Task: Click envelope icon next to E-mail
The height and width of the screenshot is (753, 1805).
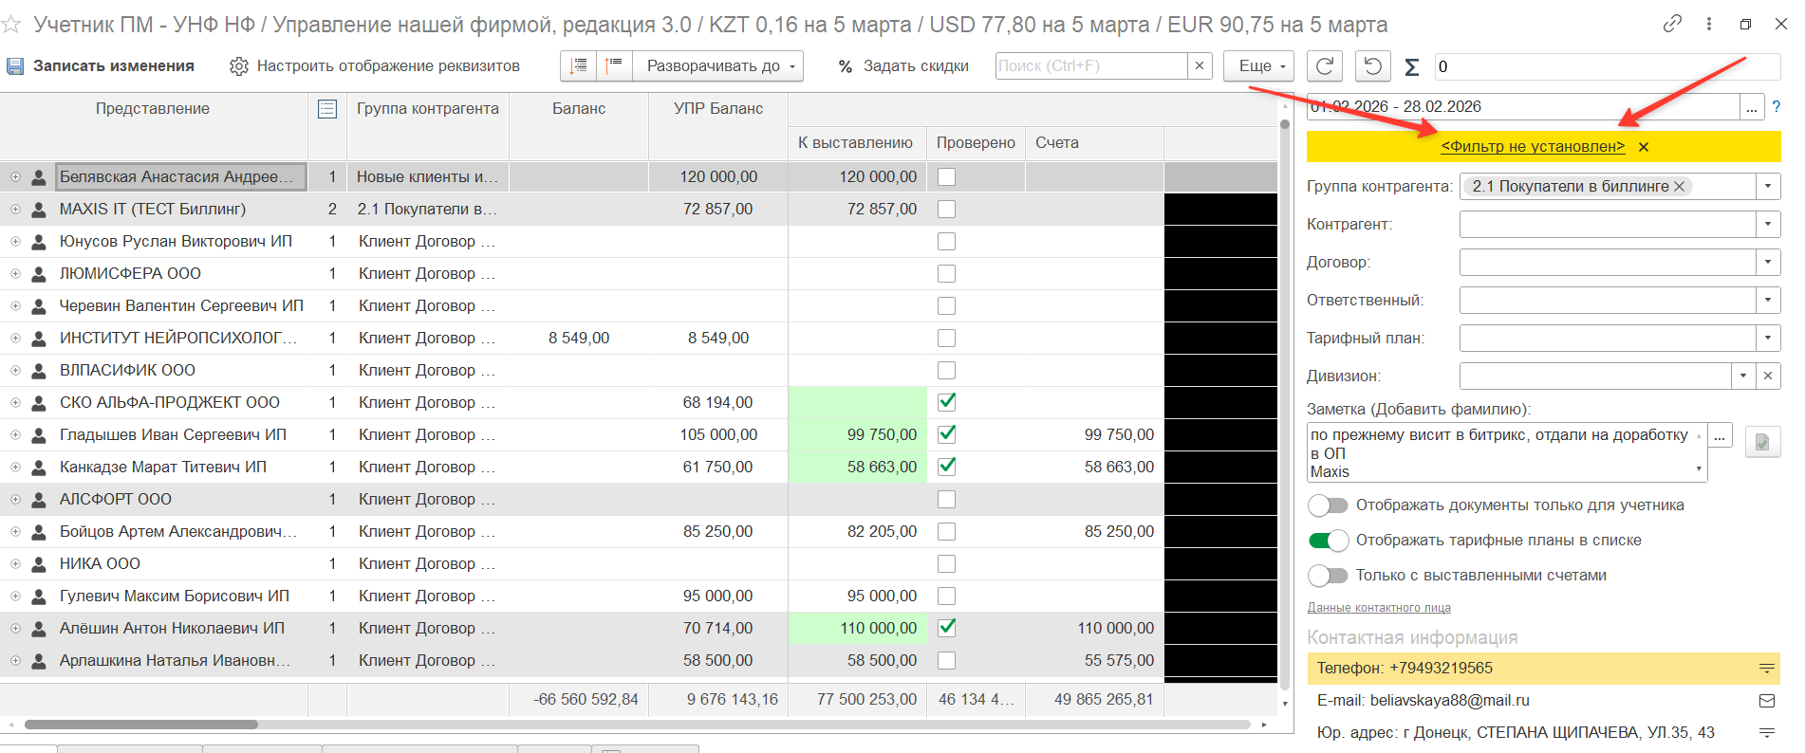Action: [x=1766, y=701]
